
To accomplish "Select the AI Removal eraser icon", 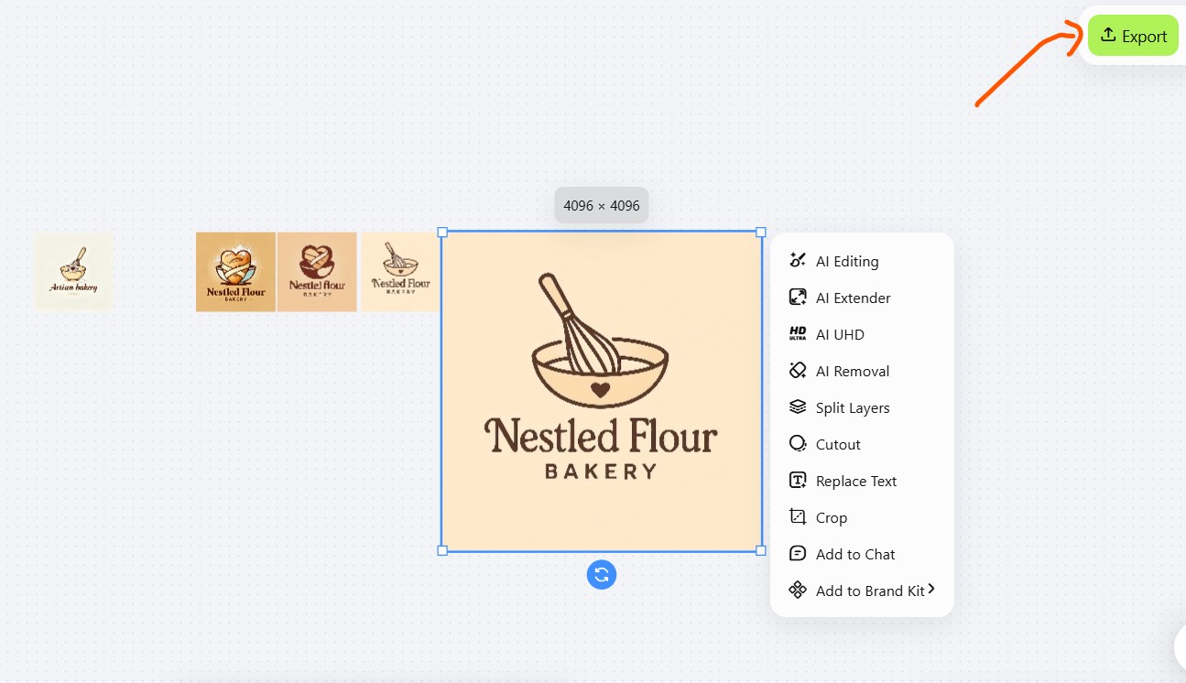I will point(798,371).
